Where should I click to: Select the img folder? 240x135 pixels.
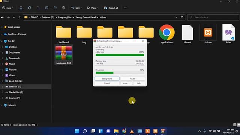[84, 34]
